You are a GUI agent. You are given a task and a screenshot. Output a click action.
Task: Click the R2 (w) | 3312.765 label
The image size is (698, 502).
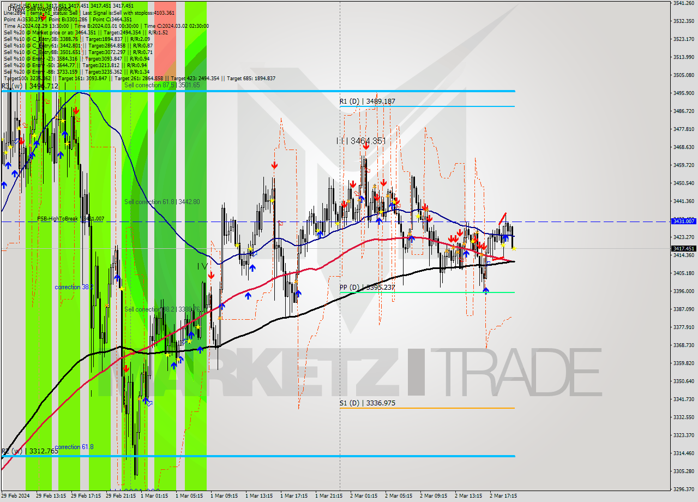pyautogui.click(x=29, y=451)
